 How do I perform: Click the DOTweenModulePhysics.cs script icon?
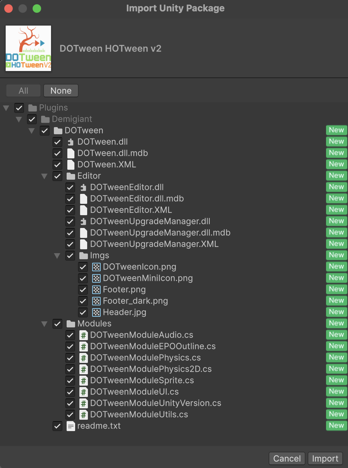point(84,358)
